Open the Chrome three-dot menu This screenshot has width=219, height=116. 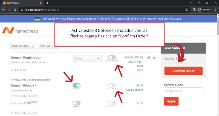[x=216, y=10]
